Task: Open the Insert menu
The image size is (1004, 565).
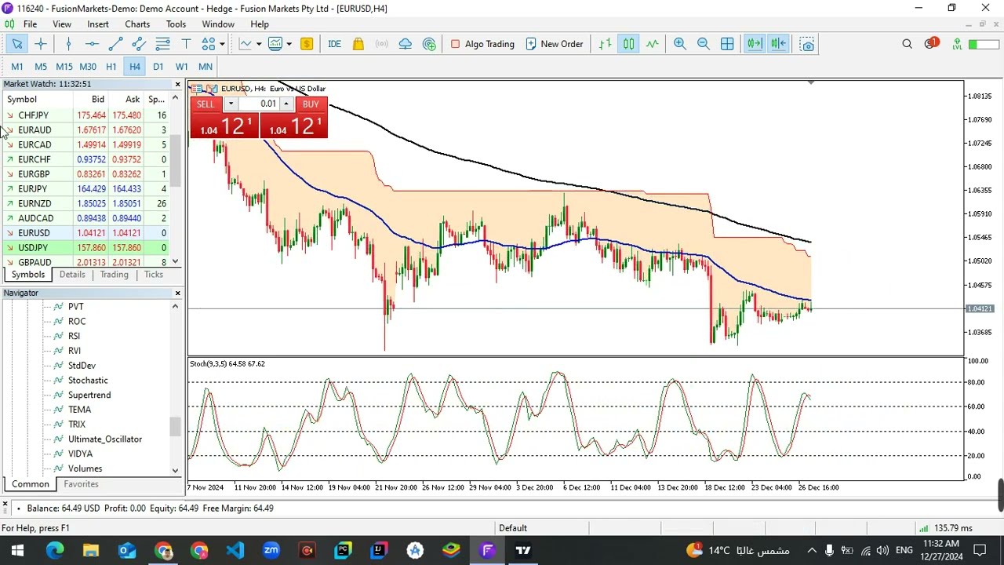Action: 98,24
